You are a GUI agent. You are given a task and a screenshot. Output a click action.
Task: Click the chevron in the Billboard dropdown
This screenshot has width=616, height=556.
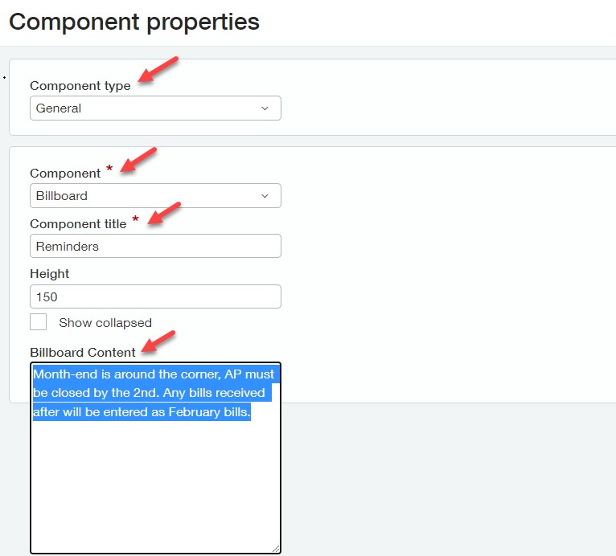coord(265,196)
